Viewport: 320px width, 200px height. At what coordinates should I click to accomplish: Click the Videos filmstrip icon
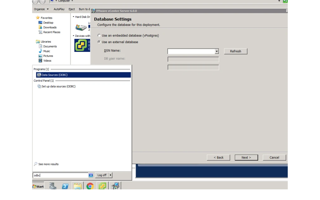coord(40,60)
